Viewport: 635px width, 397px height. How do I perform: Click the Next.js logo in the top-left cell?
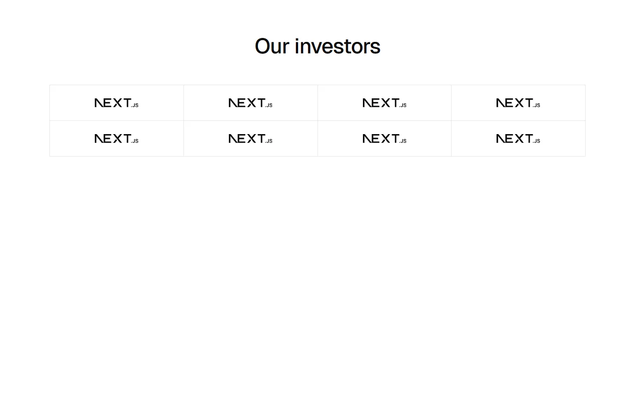(116, 103)
